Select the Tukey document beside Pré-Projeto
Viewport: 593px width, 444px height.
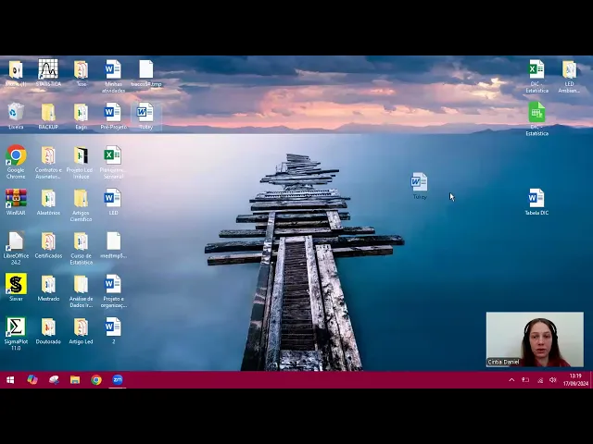pos(146,116)
